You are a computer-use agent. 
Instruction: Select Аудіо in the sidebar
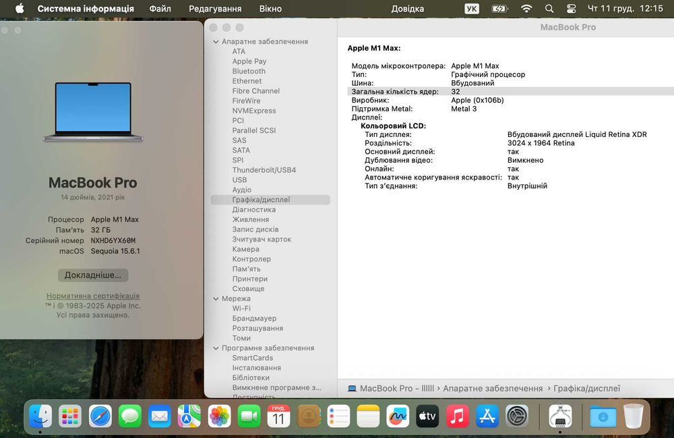pos(241,190)
